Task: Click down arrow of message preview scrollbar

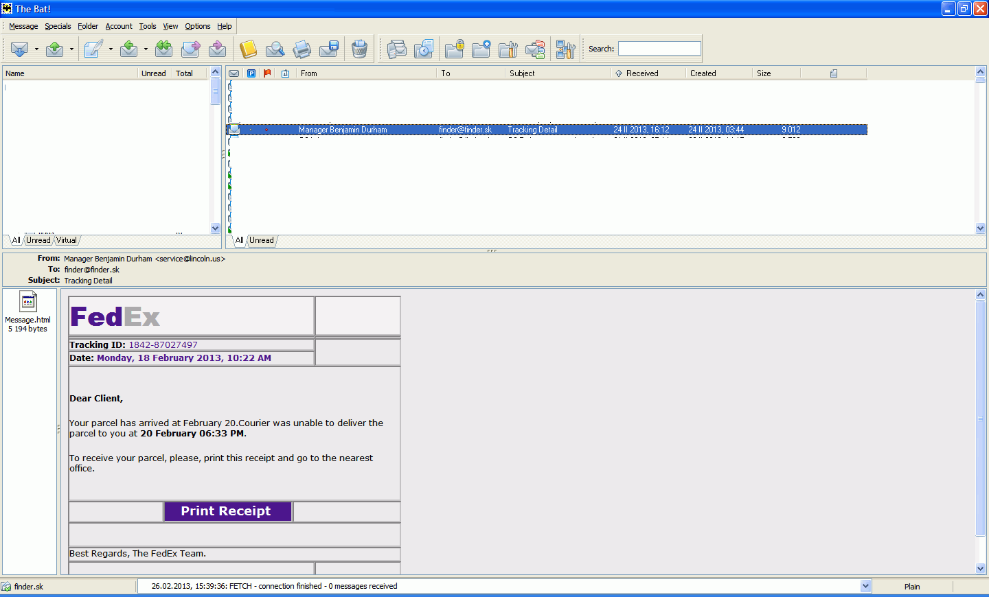Action: pyautogui.click(x=981, y=568)
